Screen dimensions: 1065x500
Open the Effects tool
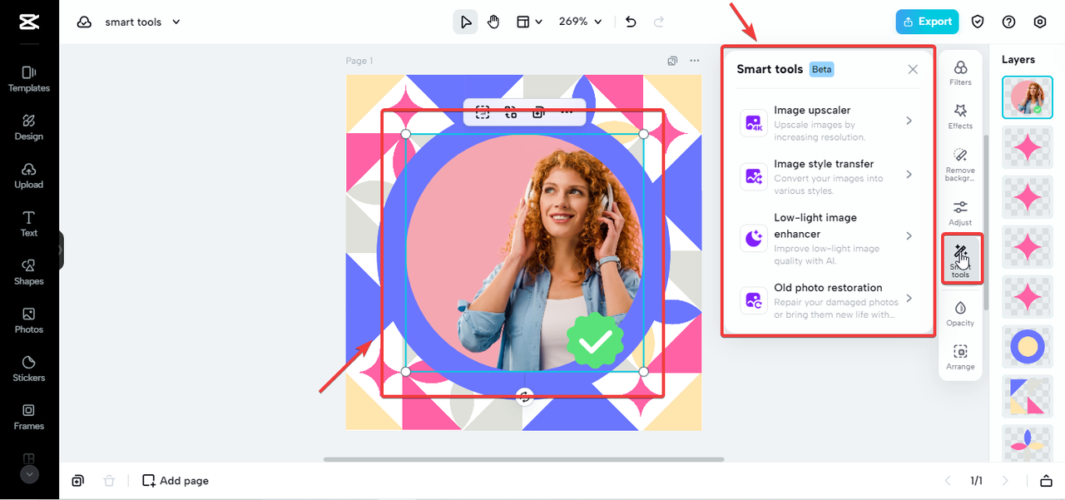[x=960, y=116]
